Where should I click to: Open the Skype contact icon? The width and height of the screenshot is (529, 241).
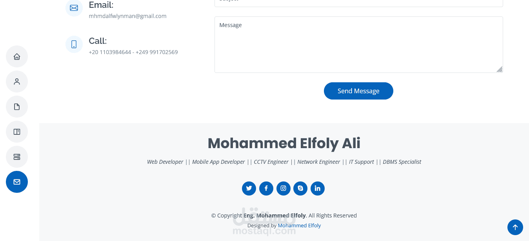tap(300, 188)
